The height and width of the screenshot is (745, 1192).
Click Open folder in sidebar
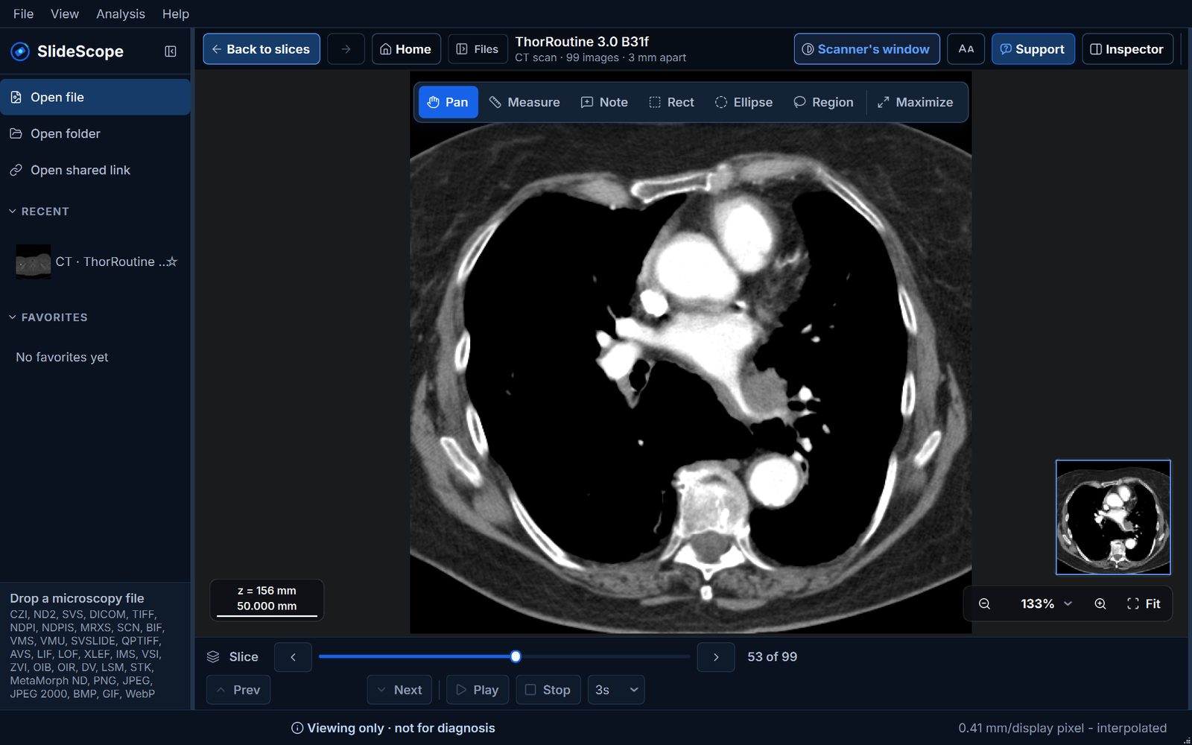pos(95,133)
